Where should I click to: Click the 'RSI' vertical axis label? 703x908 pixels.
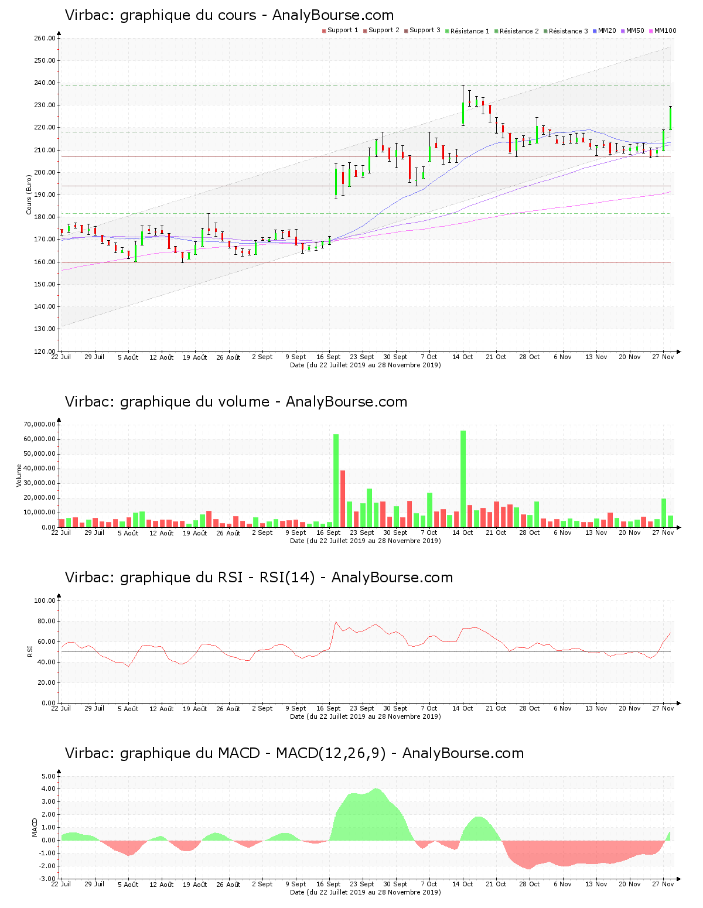29,651
